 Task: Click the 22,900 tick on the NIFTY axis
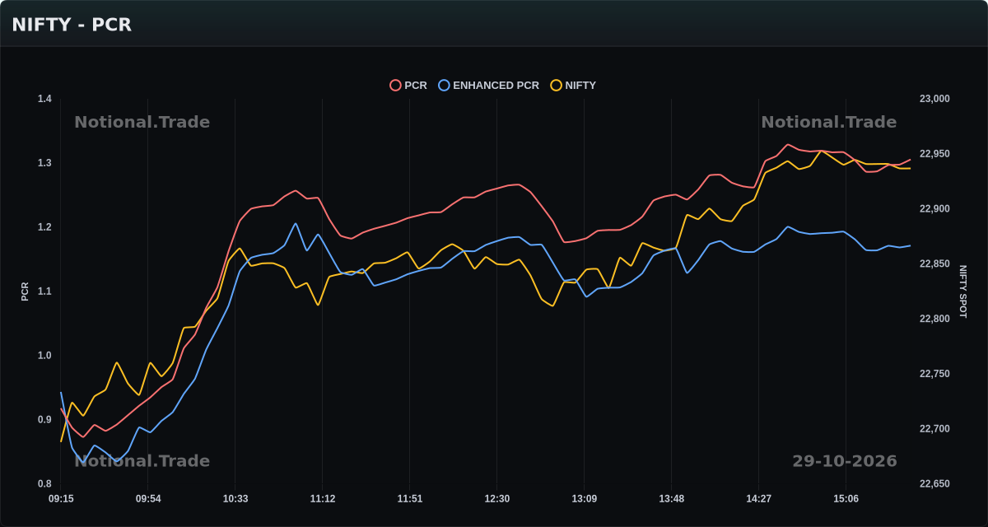pos(934,209)
